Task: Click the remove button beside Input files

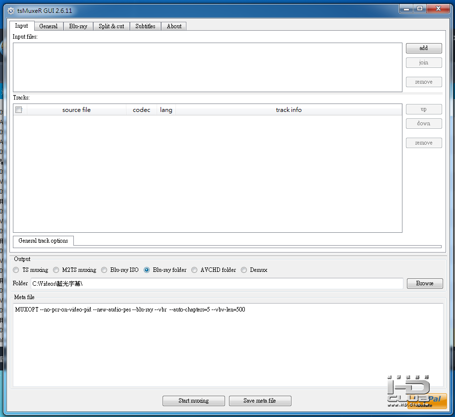Action: pos(424,82)
